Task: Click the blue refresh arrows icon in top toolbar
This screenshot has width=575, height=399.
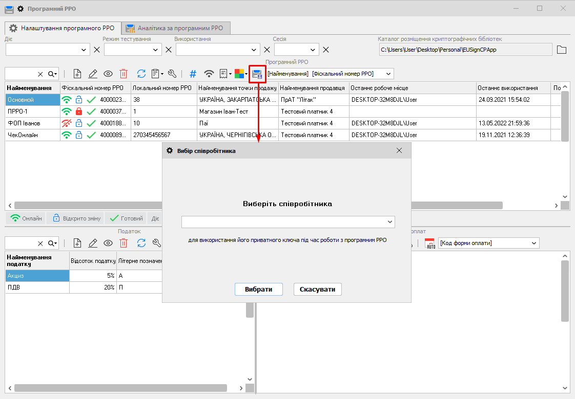Action: 141,74
